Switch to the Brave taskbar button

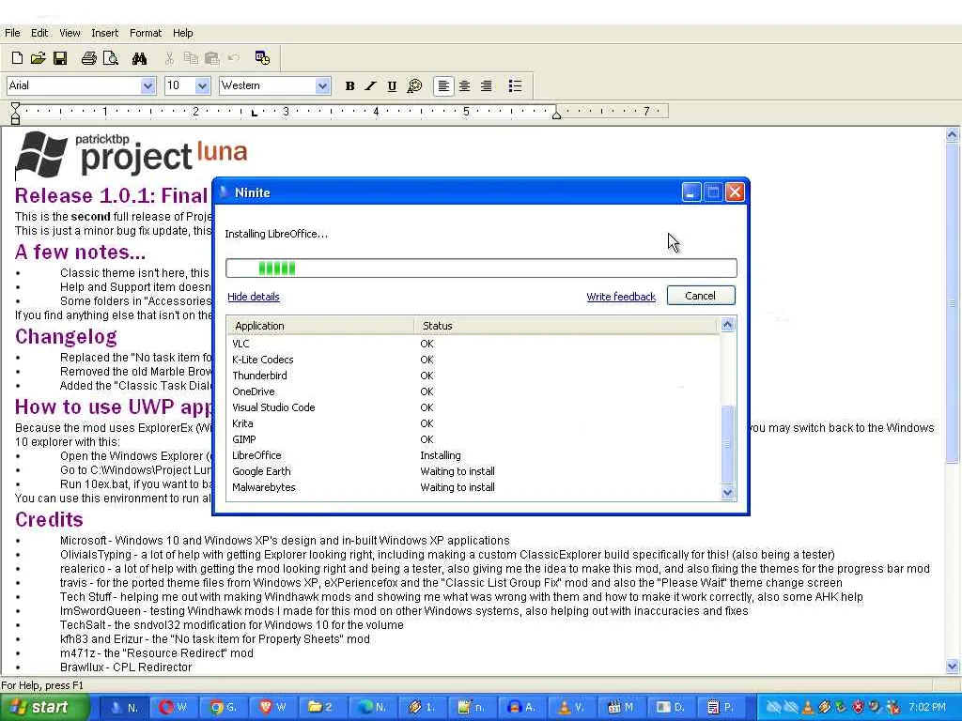tap(273, 707)
